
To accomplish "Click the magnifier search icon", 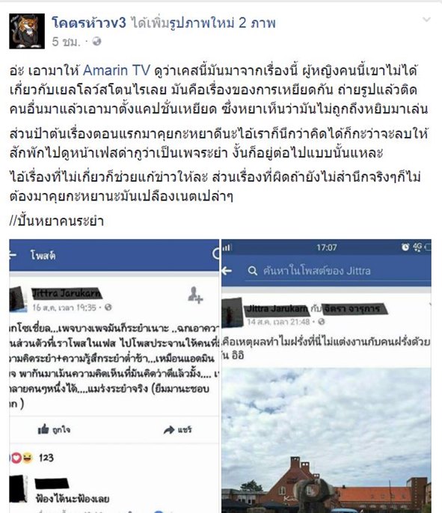I will 252,271.
